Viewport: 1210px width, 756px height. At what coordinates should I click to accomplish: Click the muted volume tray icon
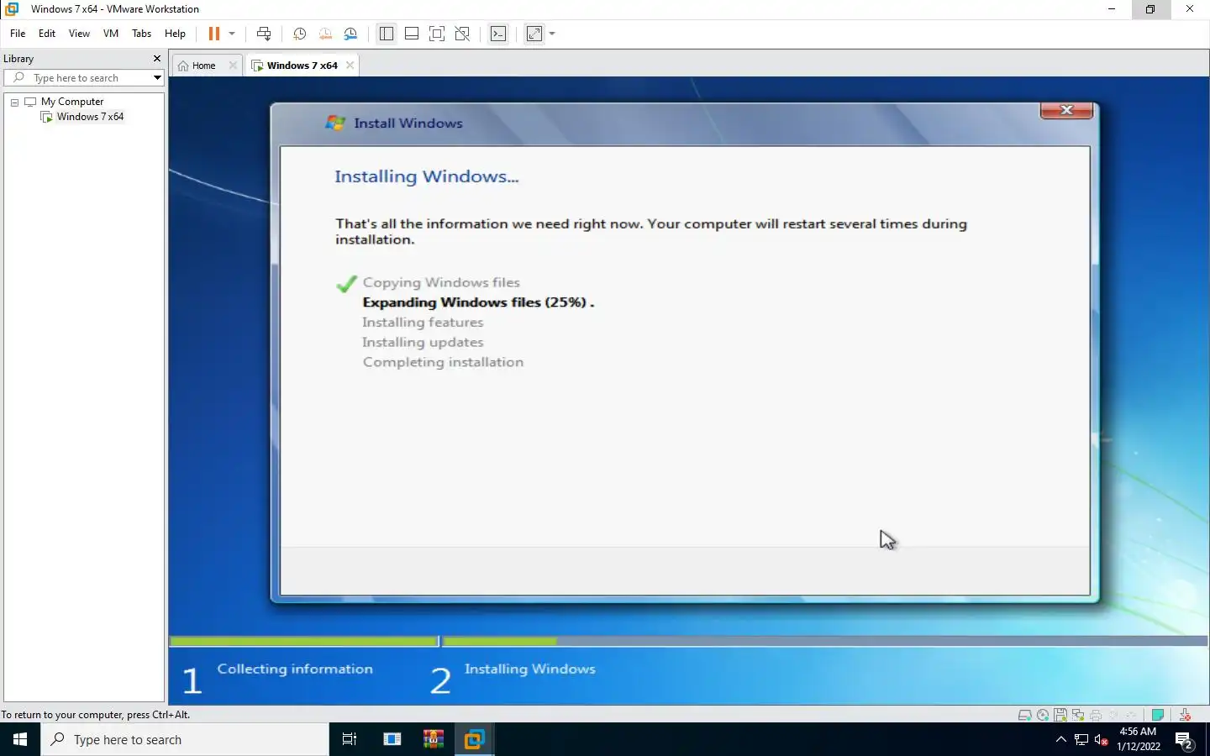click(x=1102, y=740)
